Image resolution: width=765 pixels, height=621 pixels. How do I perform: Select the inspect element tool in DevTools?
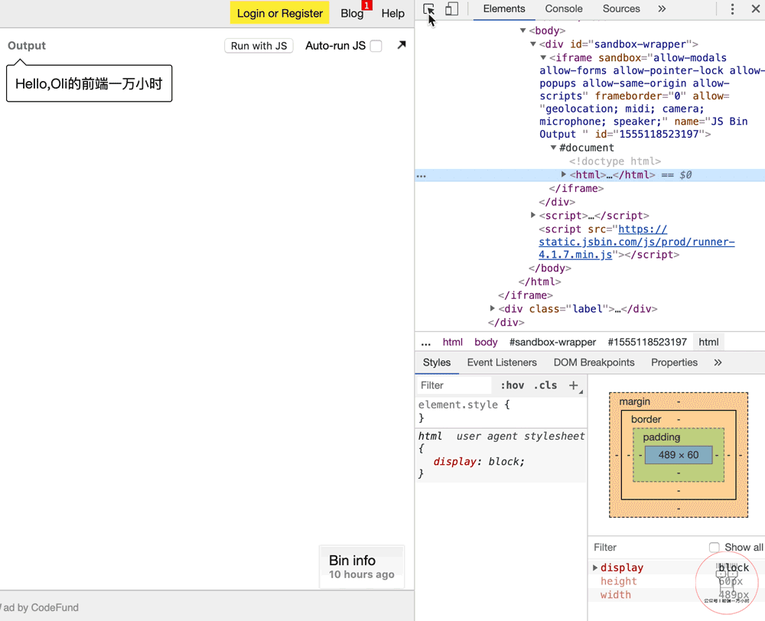pos(428,9)
